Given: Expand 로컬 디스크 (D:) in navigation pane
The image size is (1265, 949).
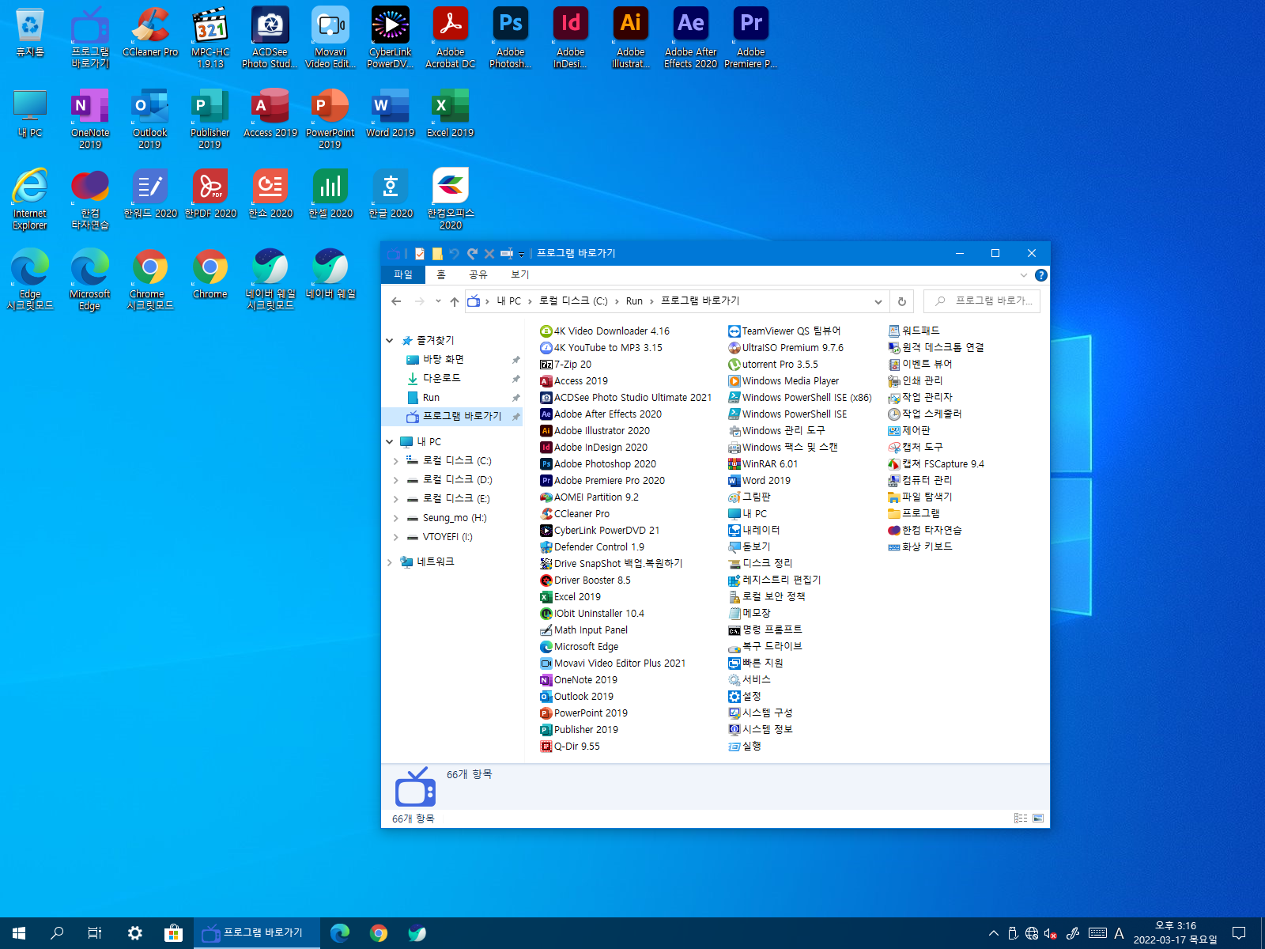Looking at the screenshot, I should click(395, 480).
